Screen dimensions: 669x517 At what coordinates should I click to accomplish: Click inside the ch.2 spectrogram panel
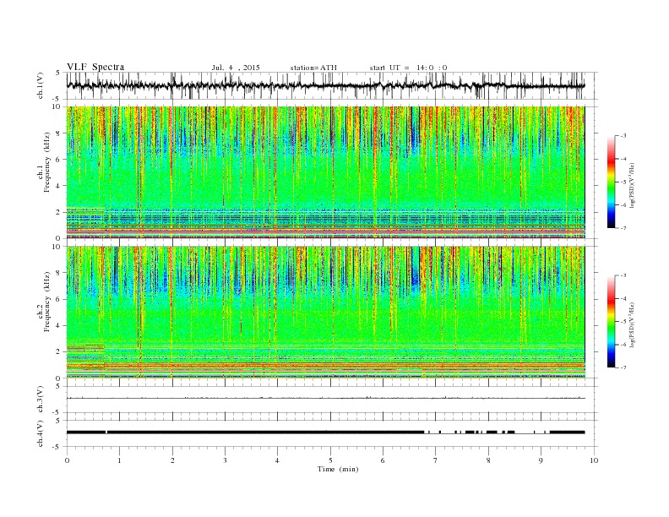pos(325,312)
